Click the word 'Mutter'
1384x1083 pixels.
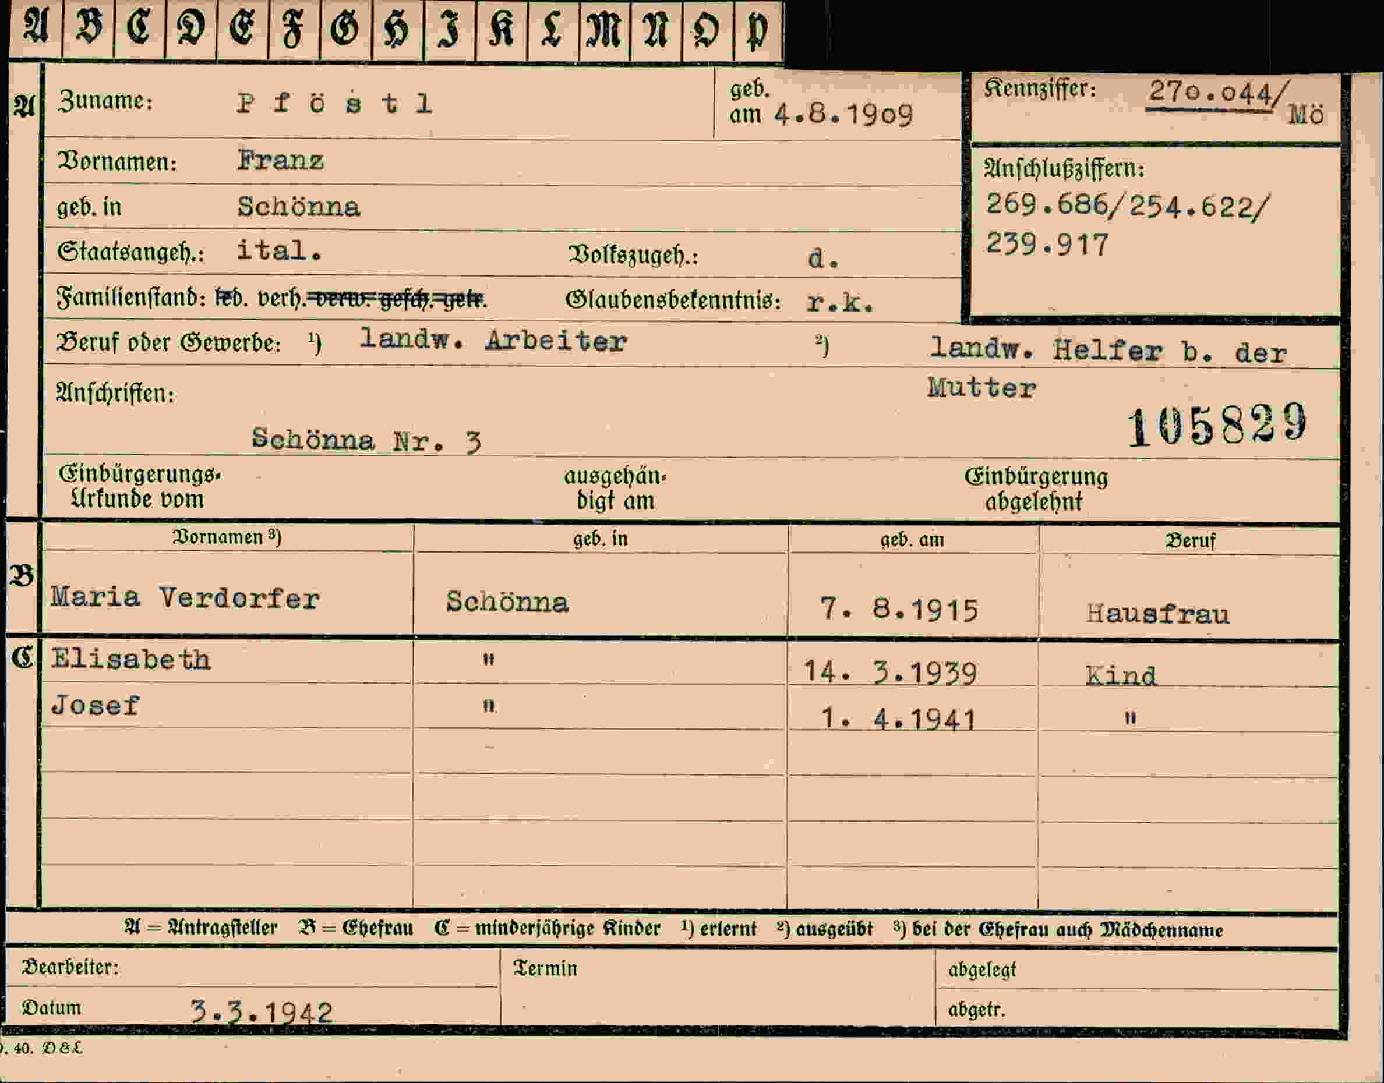(982, 387)
